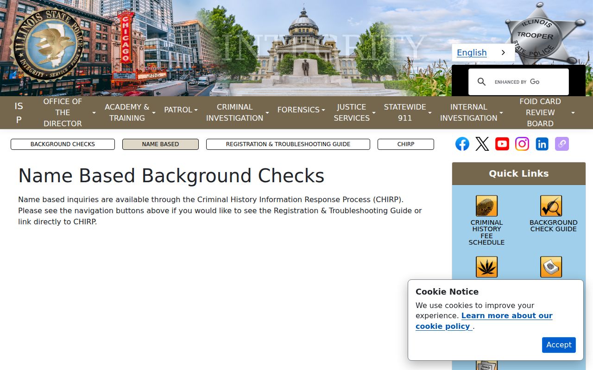The image size is (593, 370).
Task: Click the Background Check Guide icon
Action: 551,206
